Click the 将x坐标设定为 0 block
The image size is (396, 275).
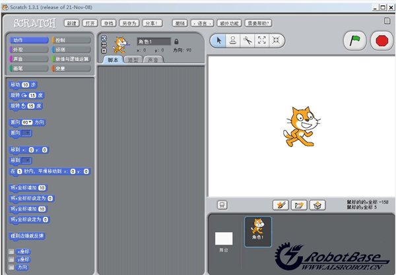tap(32, 199)
